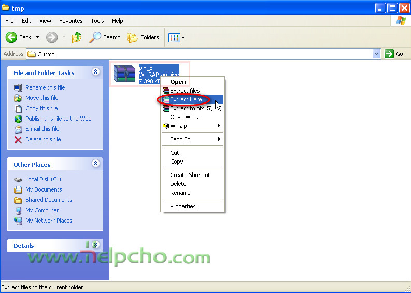Viewport: 411px width, 293px height.
Task: Click the My Documents folder icon
Action: pyautogui.click(x=18, y=189)
